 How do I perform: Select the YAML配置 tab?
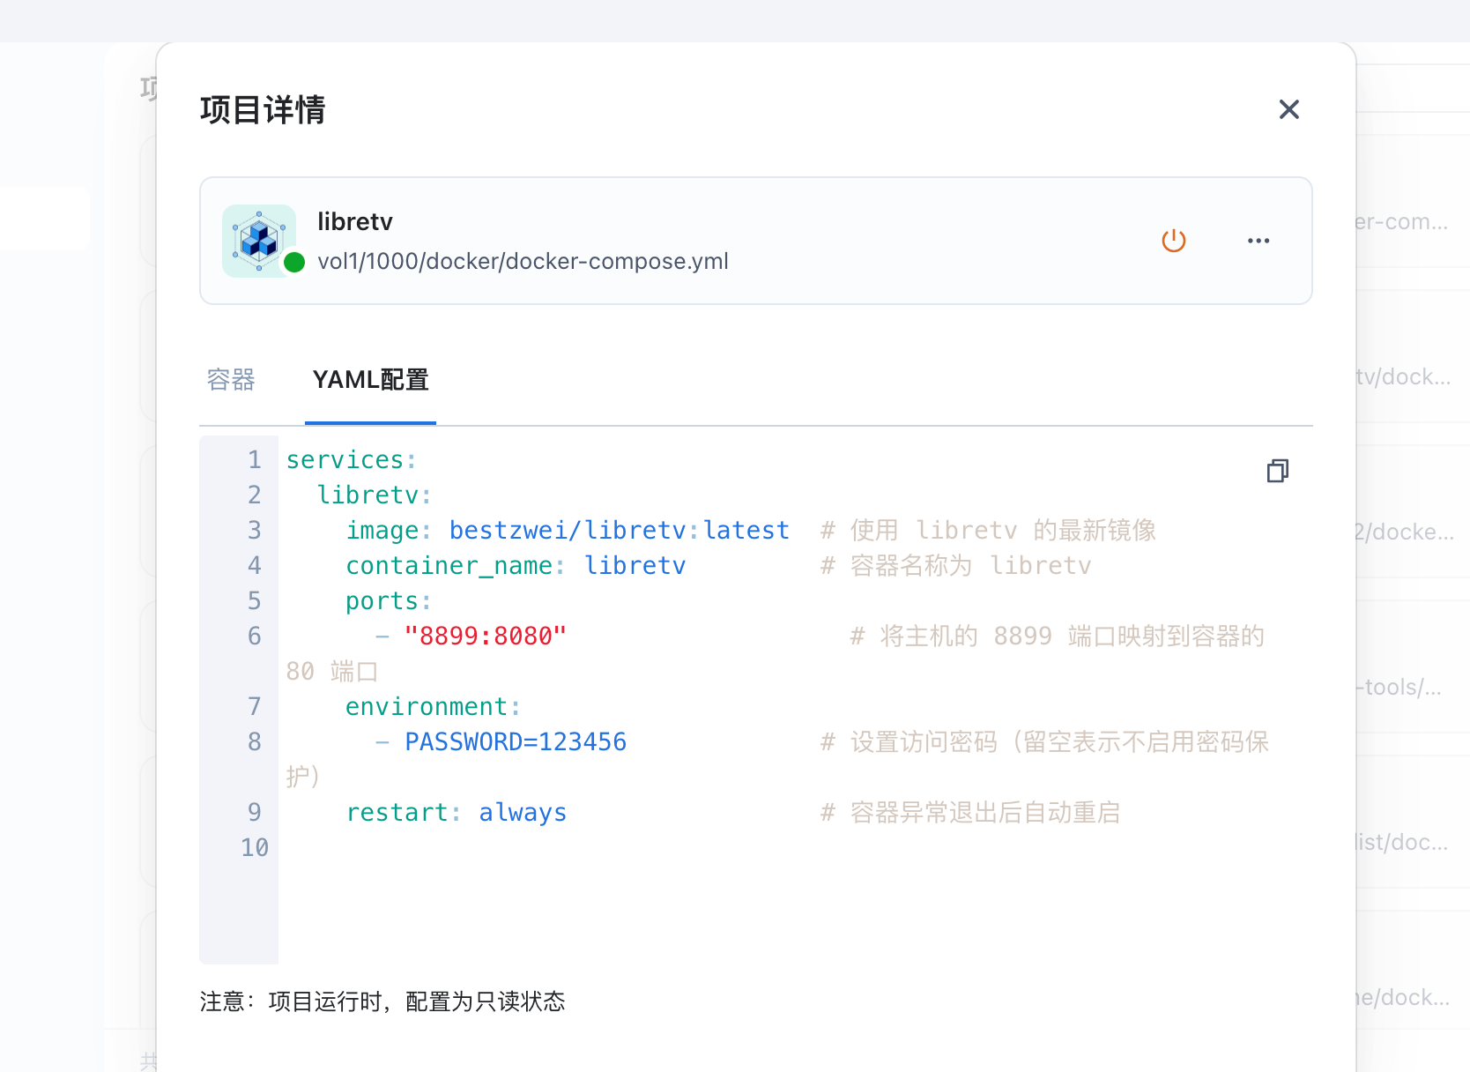370,380
